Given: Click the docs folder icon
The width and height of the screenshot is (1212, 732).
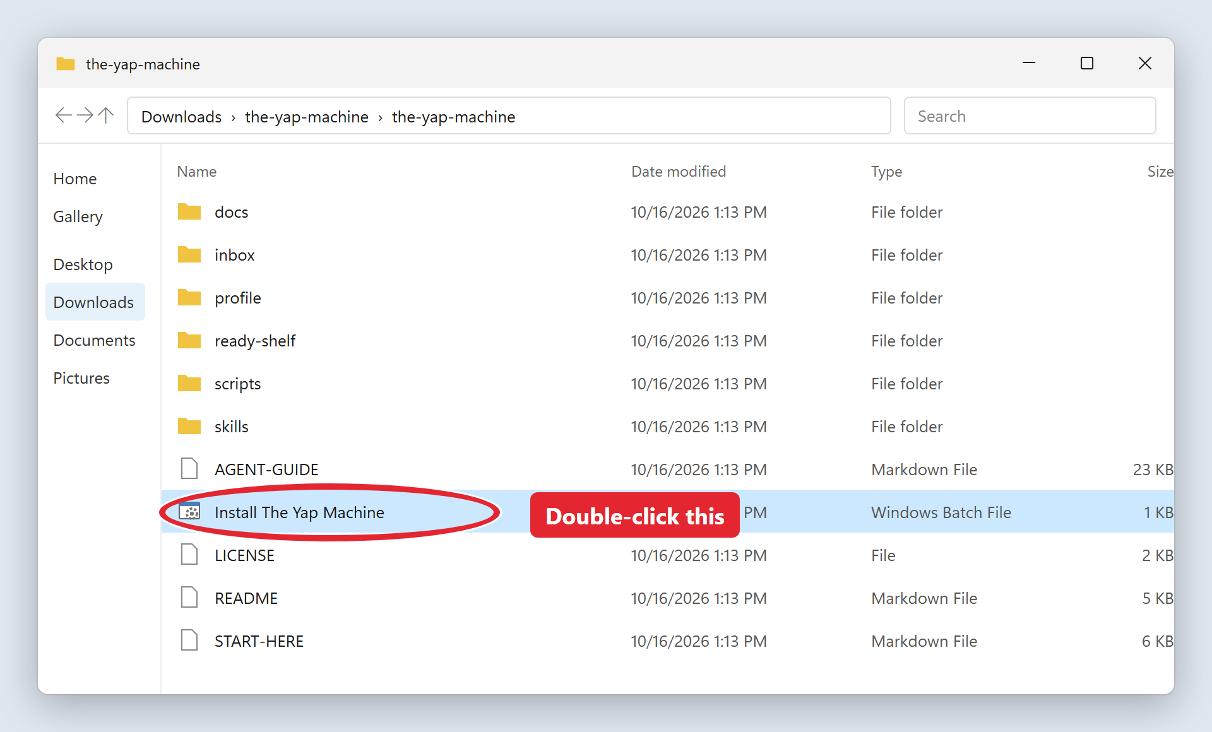Looking at the screenshot, I should click(x=189, y=212).
